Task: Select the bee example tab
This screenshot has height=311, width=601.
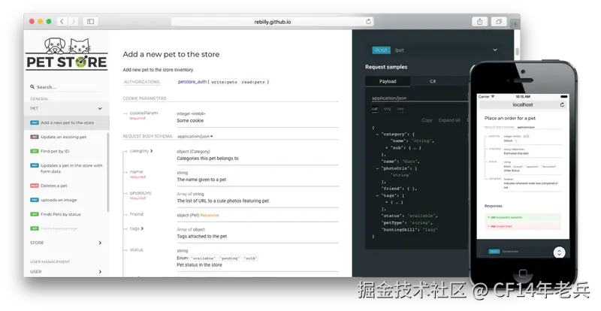Action: (x=400, y=109)
